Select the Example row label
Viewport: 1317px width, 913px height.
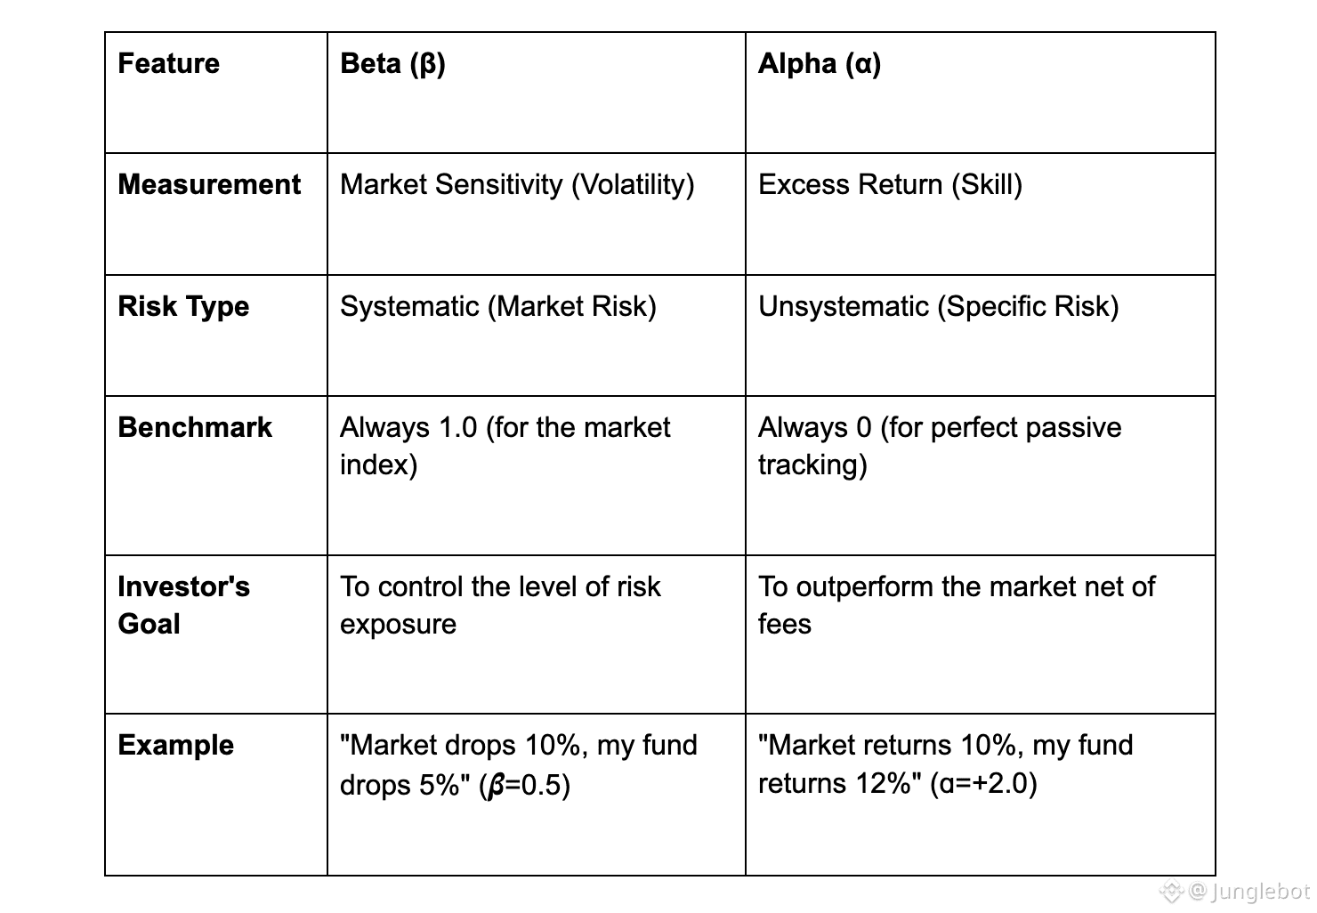click(176, 746)
